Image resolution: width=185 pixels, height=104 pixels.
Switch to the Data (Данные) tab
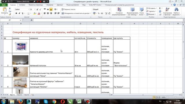[60, 5]
